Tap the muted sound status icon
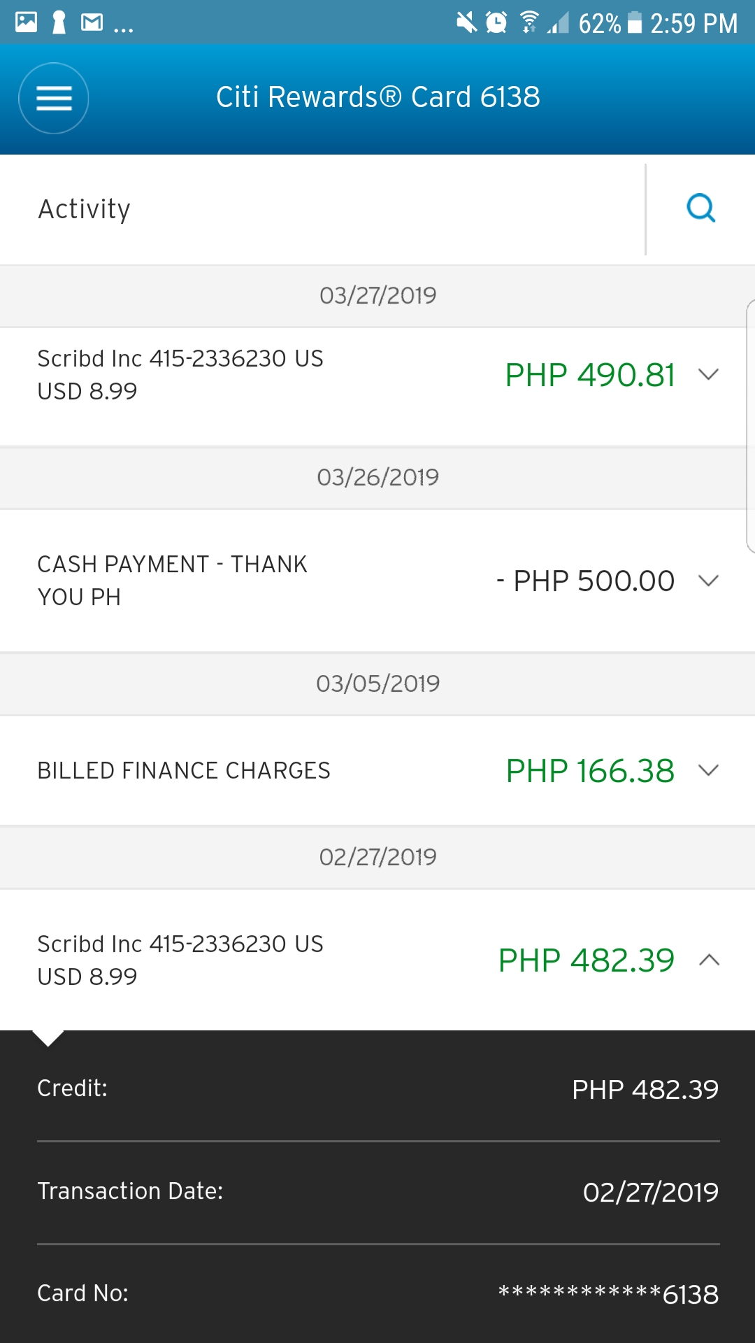The height and width of the screenshot is (1343, 755). click(466, 23)
